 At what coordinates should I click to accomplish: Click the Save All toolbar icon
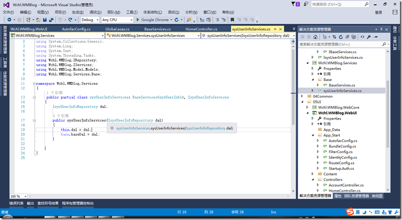click(x=51, y=20)
